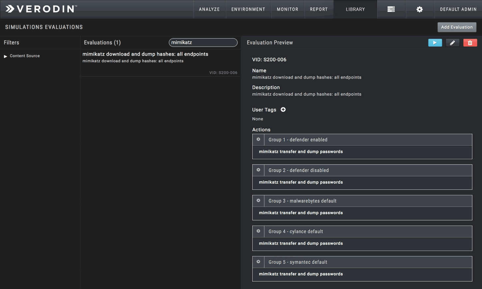The height and width of the screenshot is (289, 482).
Task: Go to the REPORT section
Action: 318,9
